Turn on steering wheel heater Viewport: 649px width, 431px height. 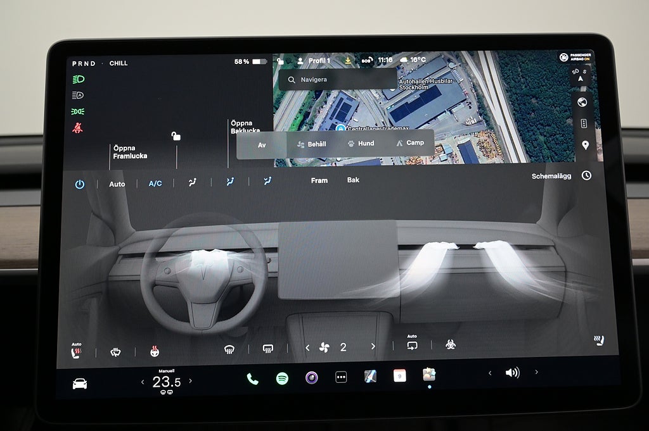[154, 351]
